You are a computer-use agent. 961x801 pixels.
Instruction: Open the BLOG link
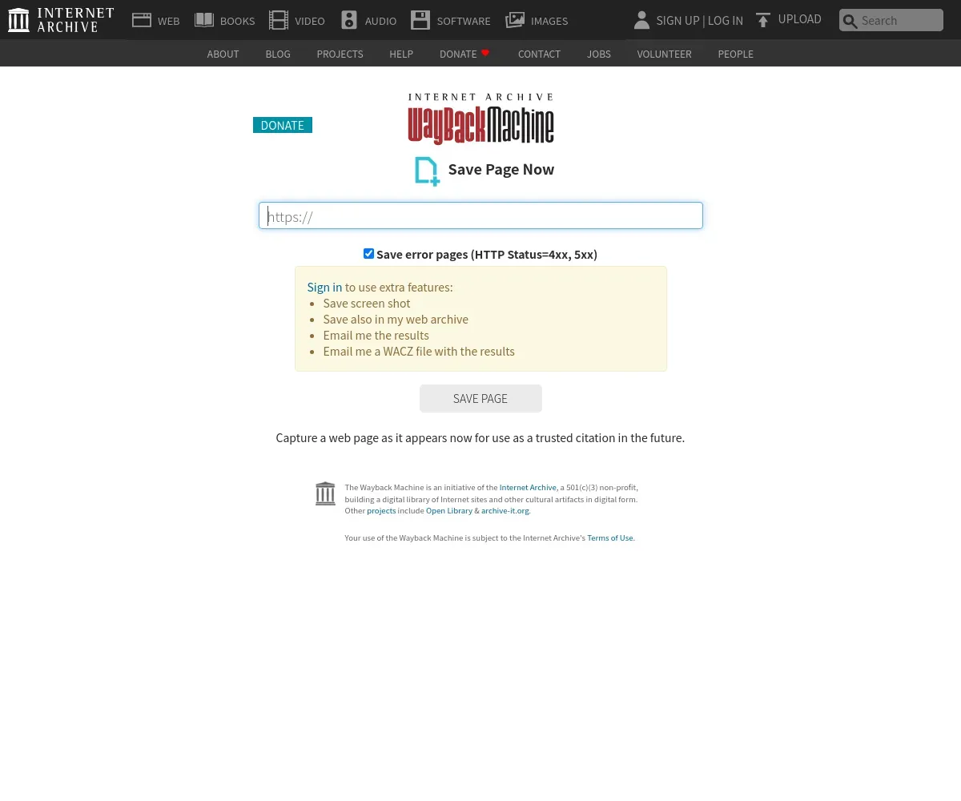[278, 54]
